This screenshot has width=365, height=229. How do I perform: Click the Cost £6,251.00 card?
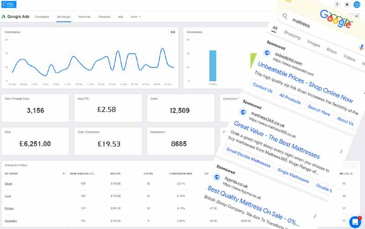[x=36, y=141]
